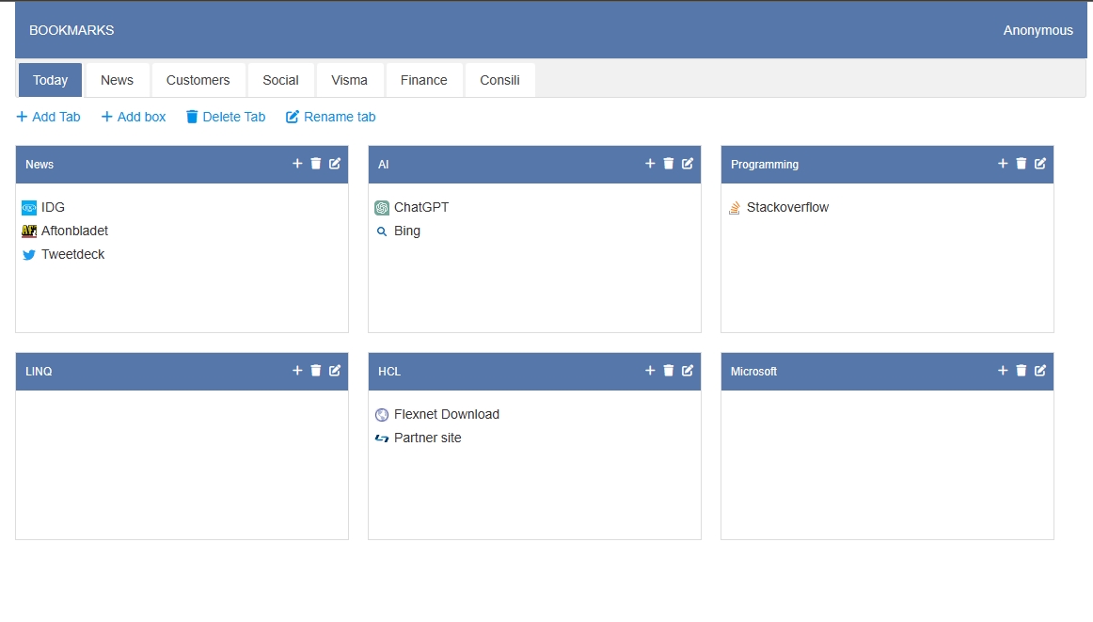Click the Tweetdeck bird icon
This screenshot has height=622, width=1093.
pos(29,254)
